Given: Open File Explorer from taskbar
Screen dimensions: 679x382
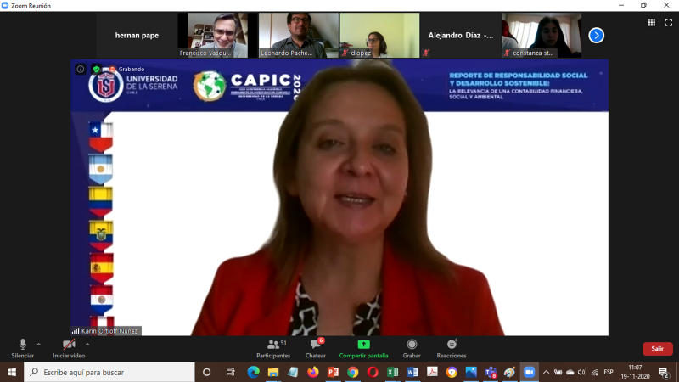Looking at the screenshot, I should coord(273,372).
